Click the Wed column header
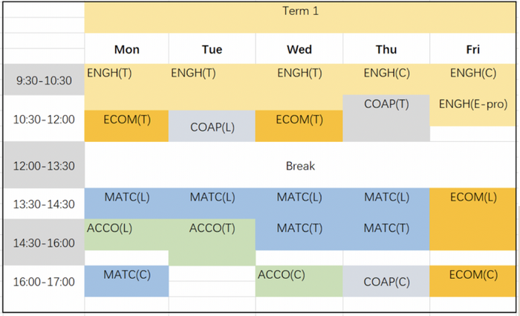The width and height of the screenshot is (520, 316). [x=299, y=48]
